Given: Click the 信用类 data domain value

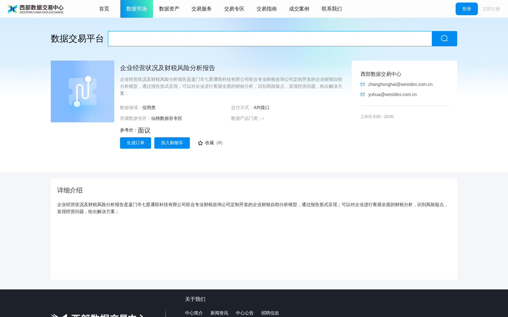Looking at the screenshot, I should pyautogui.click(x=149, y=107).
